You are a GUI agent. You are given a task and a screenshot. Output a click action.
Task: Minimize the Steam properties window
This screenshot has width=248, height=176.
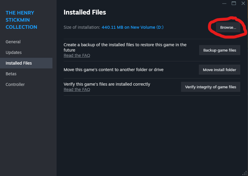click(224, 3)
